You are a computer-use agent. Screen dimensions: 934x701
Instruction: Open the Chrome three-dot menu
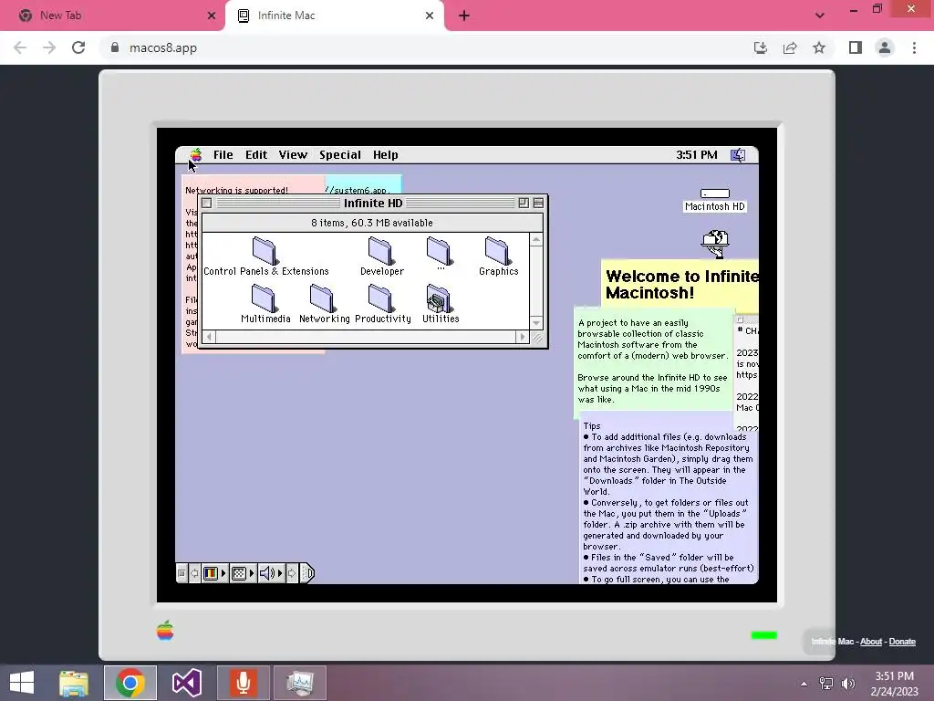[x=914, y=47]
